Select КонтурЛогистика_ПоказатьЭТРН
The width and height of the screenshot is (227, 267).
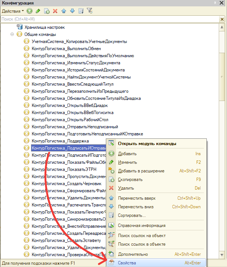pyautogui.click(x=64, y=169)
